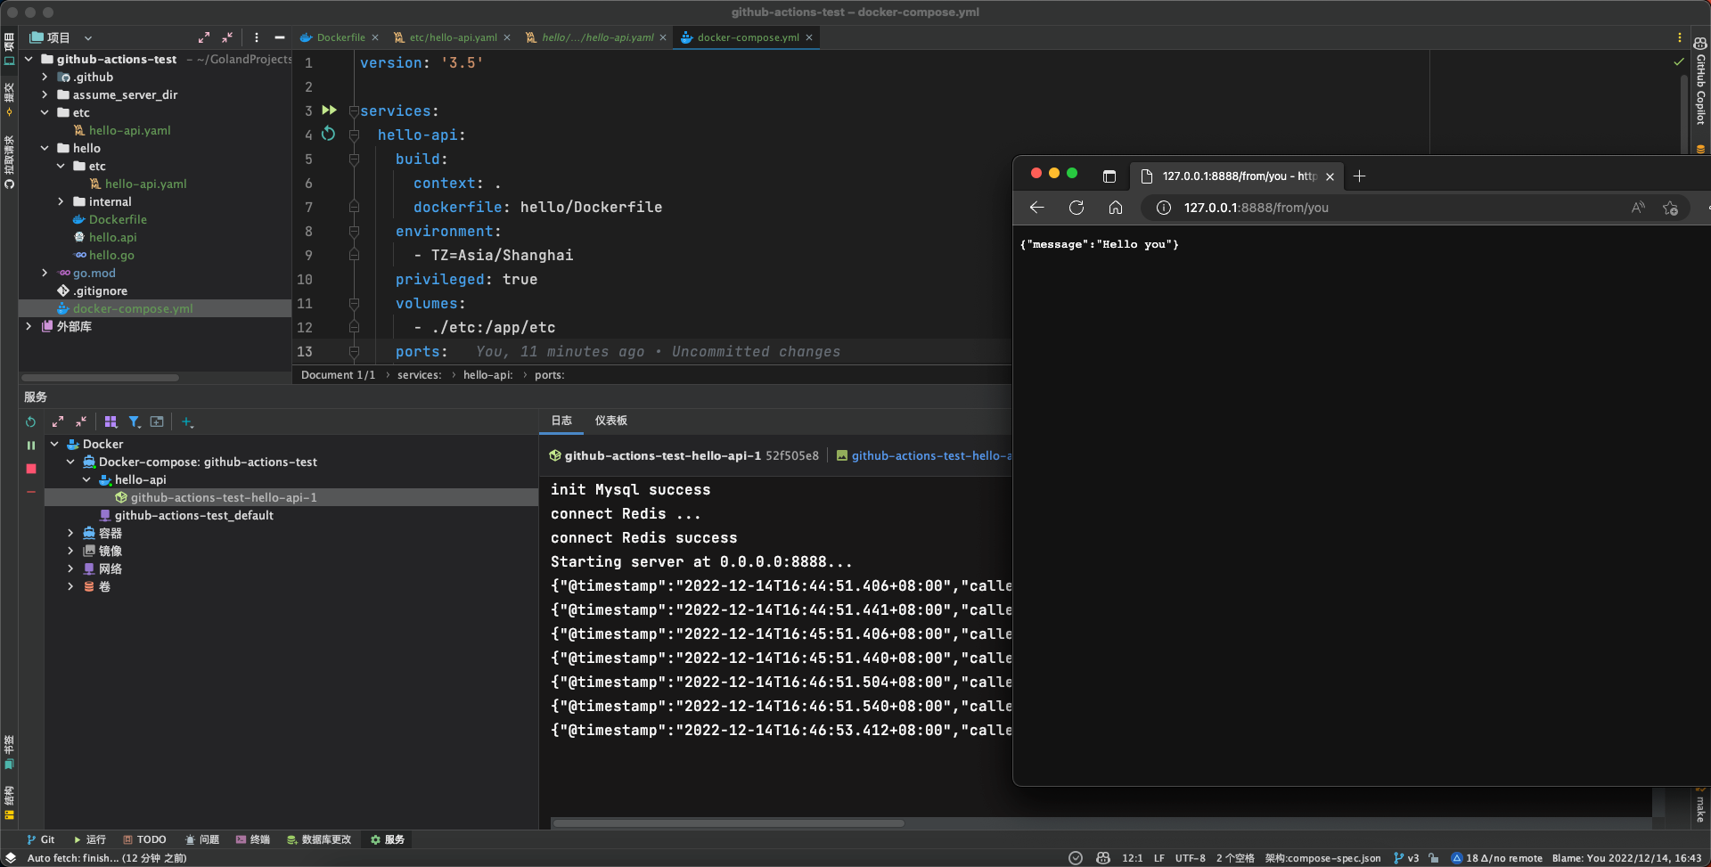Screen dimensions: 1711x867
Task: Open Project panel options menu (three dots)
Action: pos(257,37)
